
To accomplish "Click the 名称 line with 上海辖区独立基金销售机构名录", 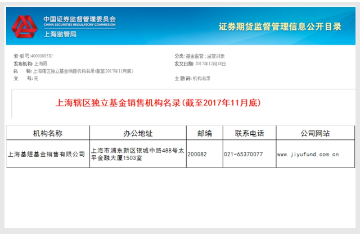I will pos(73,71).
